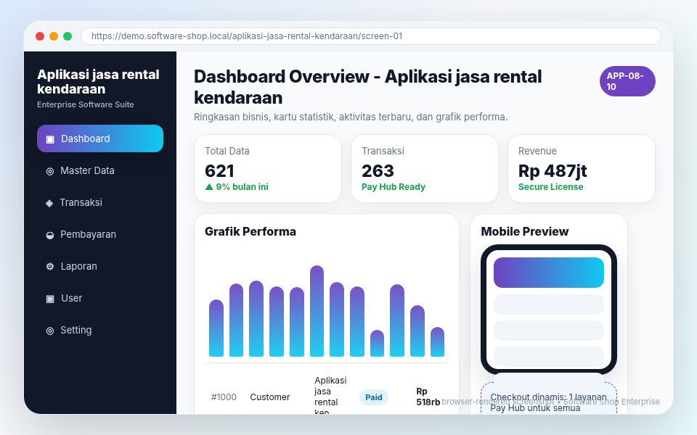
Task: Click the 'Secure License' text
Action: point(551,187)
